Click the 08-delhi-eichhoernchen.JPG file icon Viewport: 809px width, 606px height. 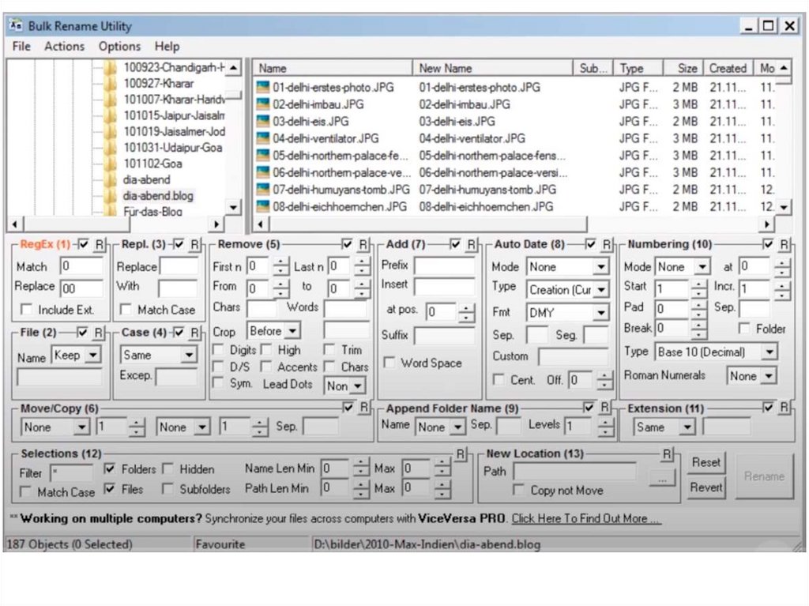(263, 206)
